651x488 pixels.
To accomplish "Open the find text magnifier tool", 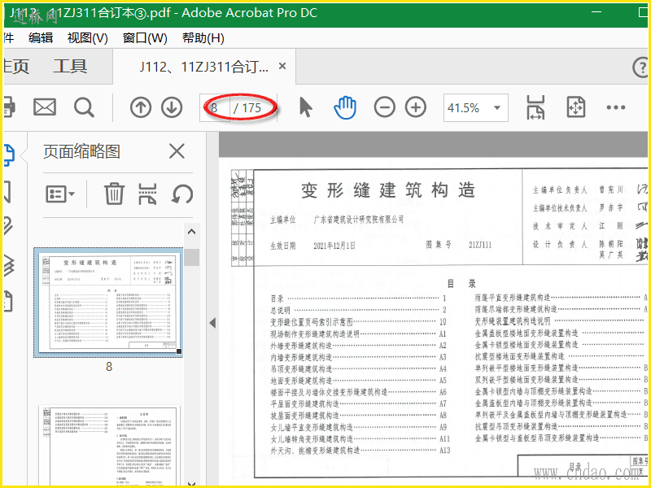I will 84,108.
